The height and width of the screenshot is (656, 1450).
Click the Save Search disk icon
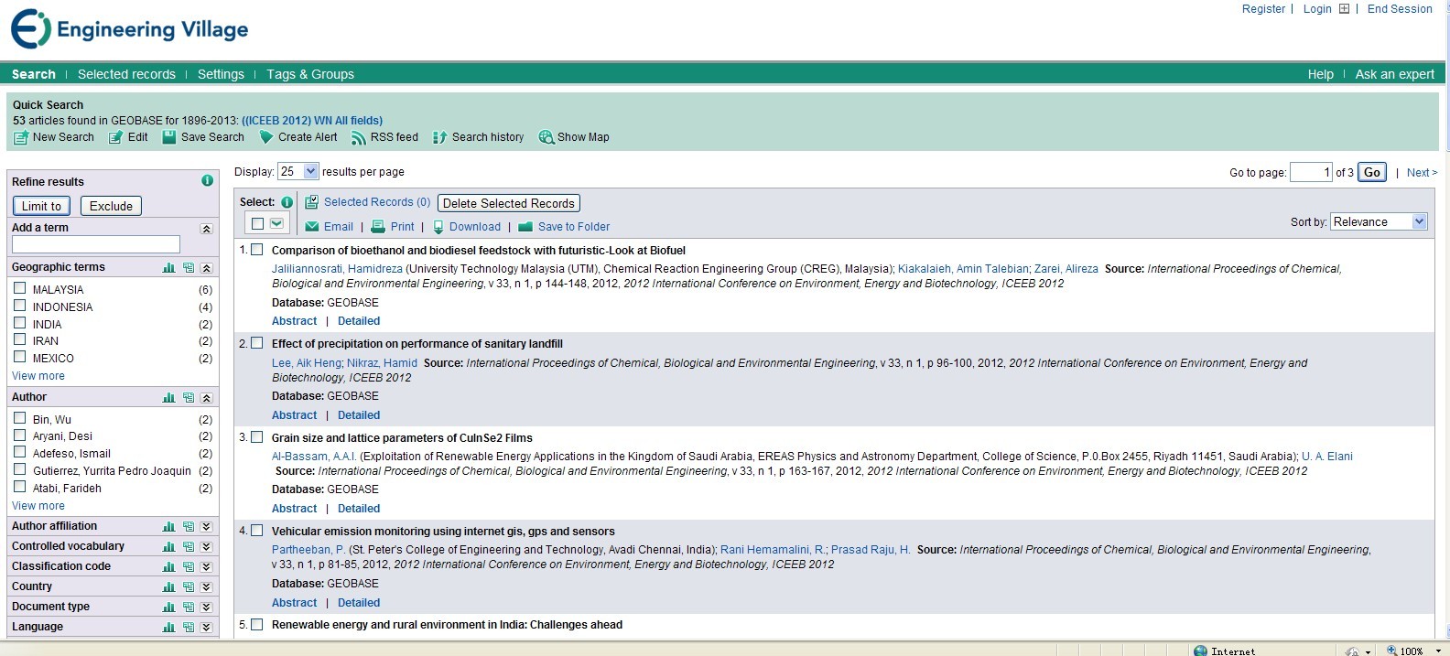pos(169,137)
